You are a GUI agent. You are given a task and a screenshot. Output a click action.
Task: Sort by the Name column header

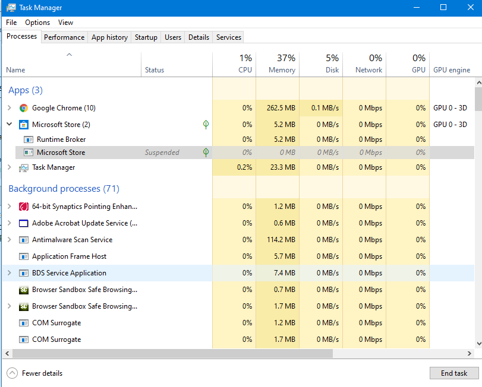tap(72, 65)
